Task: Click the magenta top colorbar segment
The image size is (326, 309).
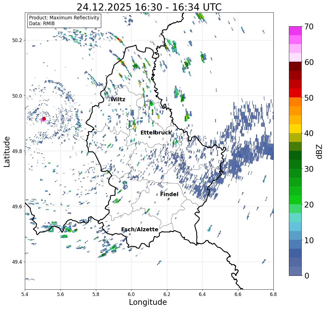Action: [x=295, y=31]
